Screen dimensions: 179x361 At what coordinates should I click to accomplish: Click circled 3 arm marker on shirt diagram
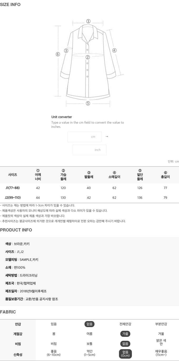pyautogui.click(x=66, y=51)
